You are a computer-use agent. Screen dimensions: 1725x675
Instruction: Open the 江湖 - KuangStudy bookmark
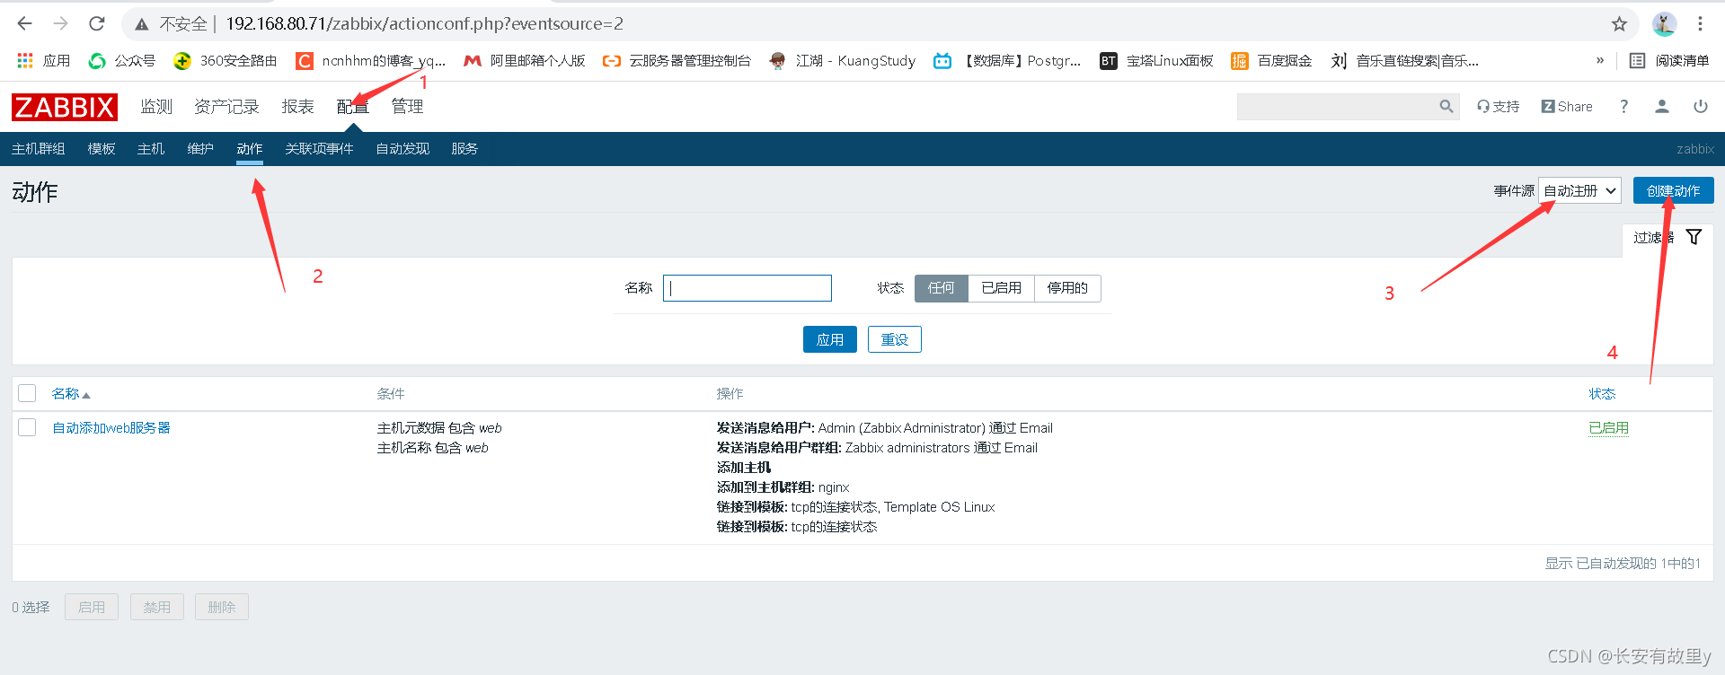[843, 60]
